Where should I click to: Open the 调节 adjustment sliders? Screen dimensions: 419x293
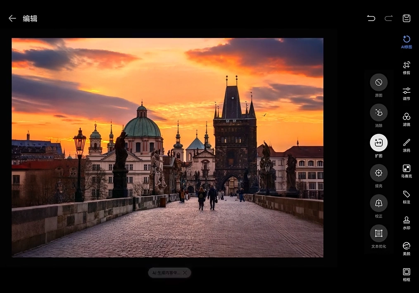coord(407,93)
